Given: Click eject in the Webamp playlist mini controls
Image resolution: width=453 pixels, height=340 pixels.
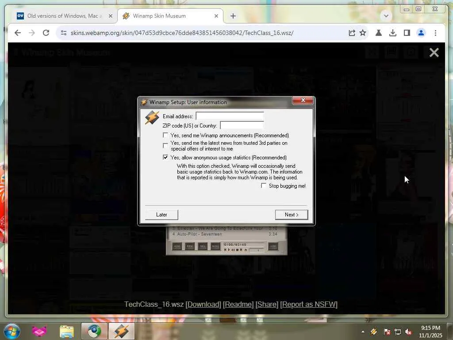Looking at the screenshot, I should tap(246, 250).
